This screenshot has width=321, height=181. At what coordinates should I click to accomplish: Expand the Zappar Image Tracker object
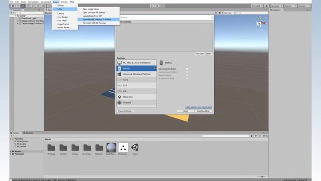pyautogui.click(x=18, y=24)
